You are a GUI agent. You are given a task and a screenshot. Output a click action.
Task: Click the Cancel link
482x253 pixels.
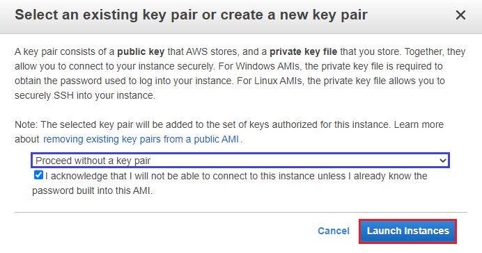point(334,231)
